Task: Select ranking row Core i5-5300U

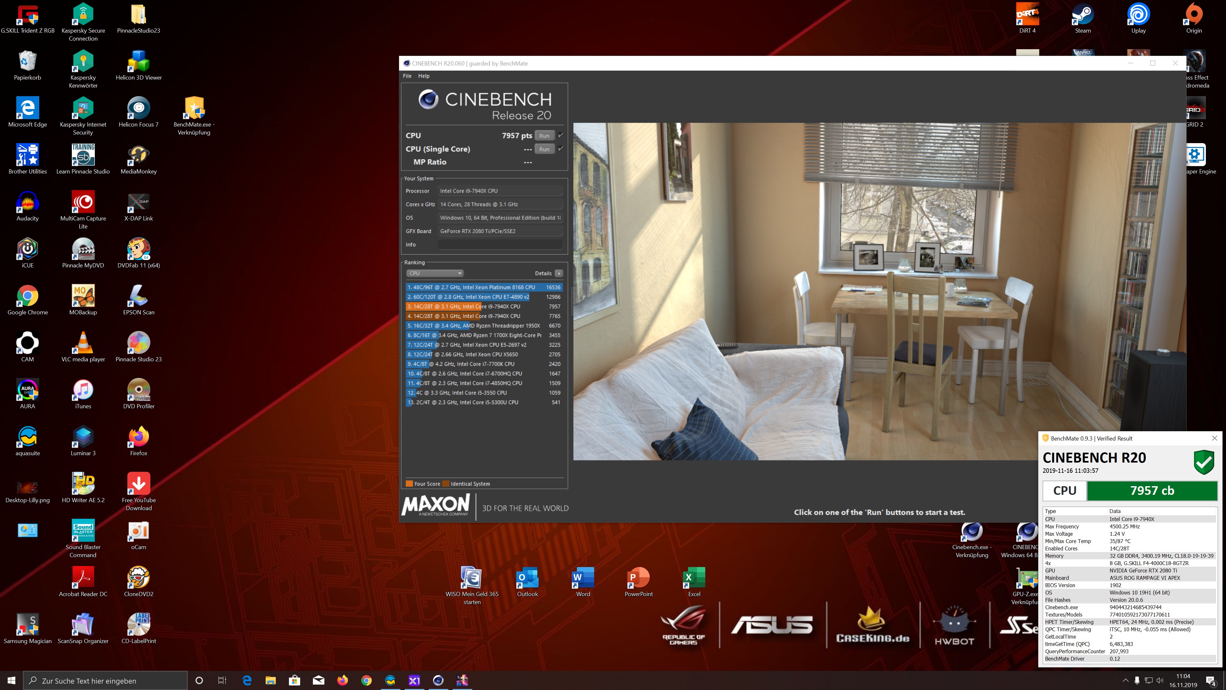Action: [x=484, y=402]
